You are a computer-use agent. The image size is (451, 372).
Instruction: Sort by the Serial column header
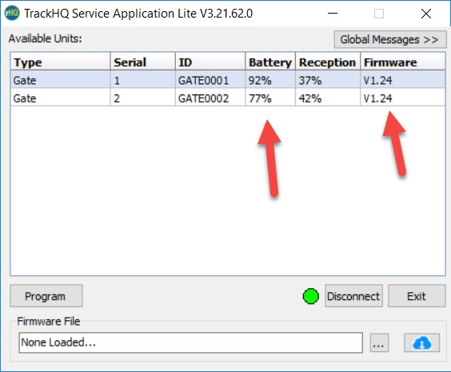pos(143,62)
